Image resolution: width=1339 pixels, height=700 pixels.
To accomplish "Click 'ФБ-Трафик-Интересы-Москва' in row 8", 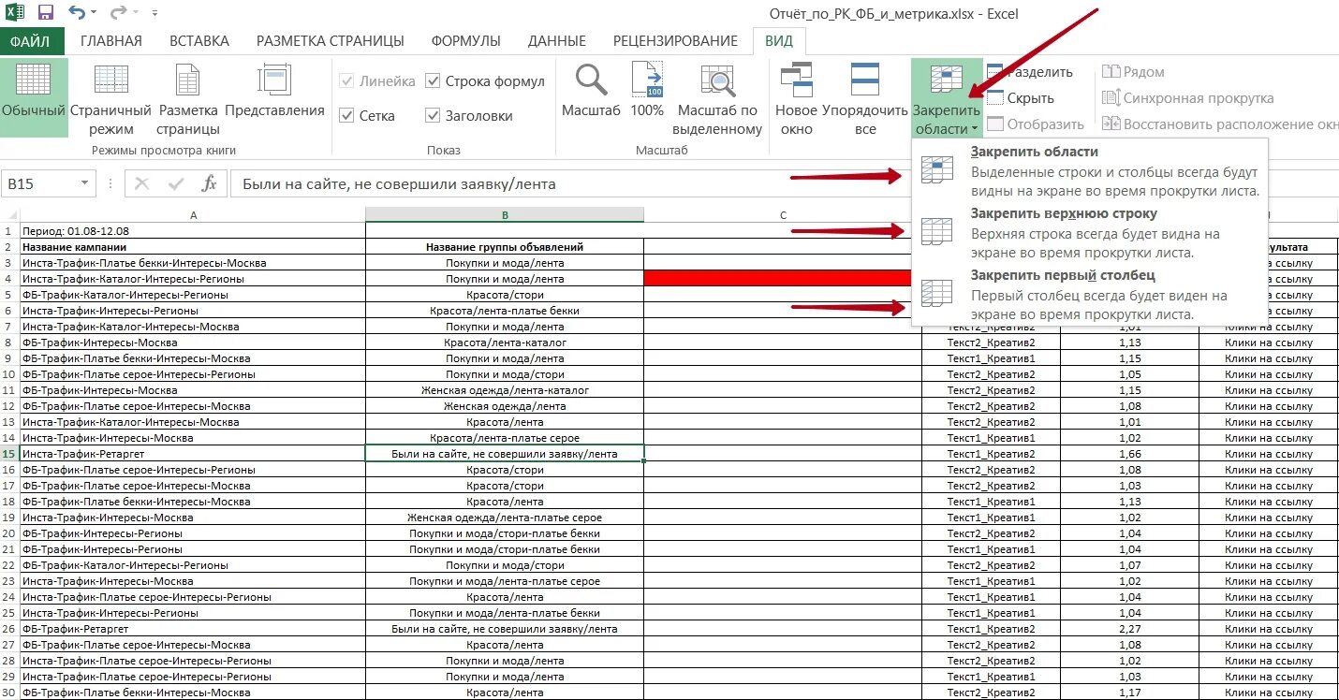I will click(193, 343).
